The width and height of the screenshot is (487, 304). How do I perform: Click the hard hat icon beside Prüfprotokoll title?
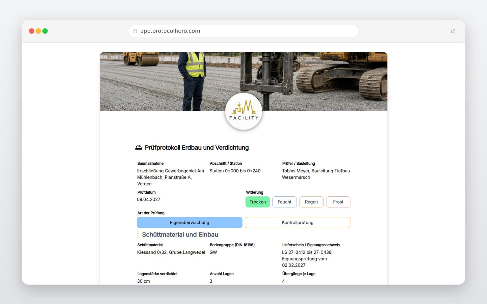coord(138,147)
